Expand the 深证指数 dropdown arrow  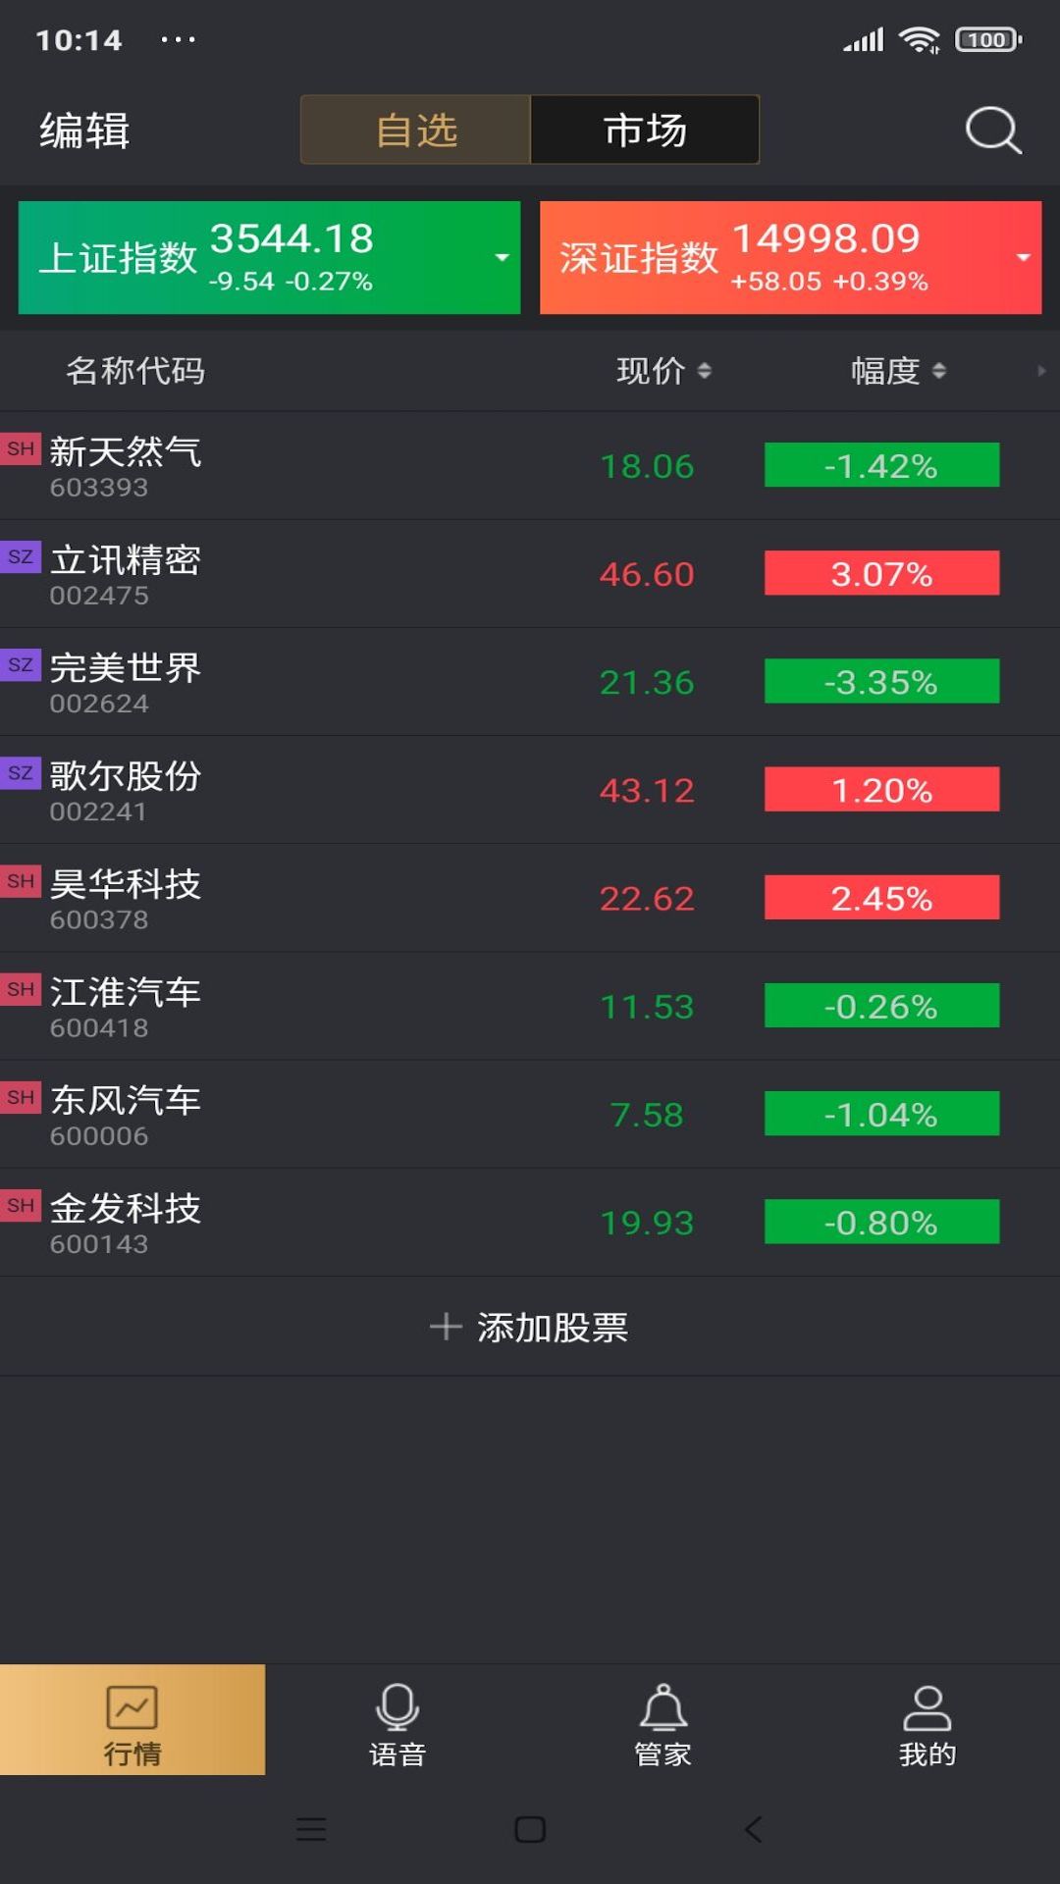click(x=1023, y=258)
